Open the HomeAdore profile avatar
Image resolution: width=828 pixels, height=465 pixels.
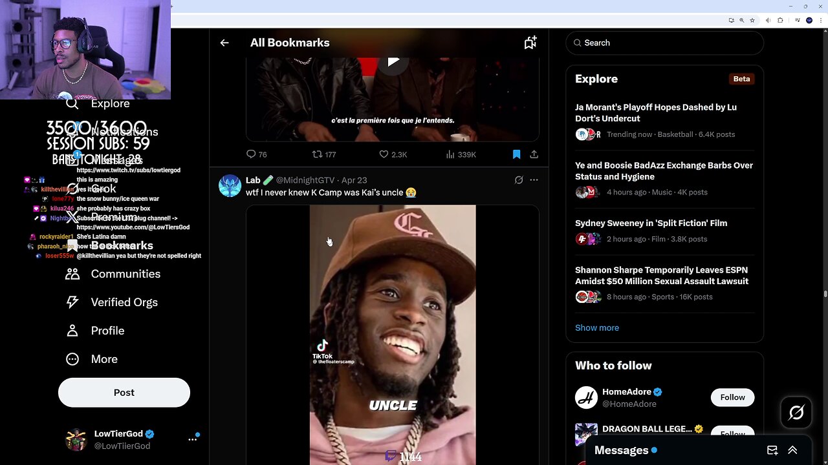pos(586,397)
